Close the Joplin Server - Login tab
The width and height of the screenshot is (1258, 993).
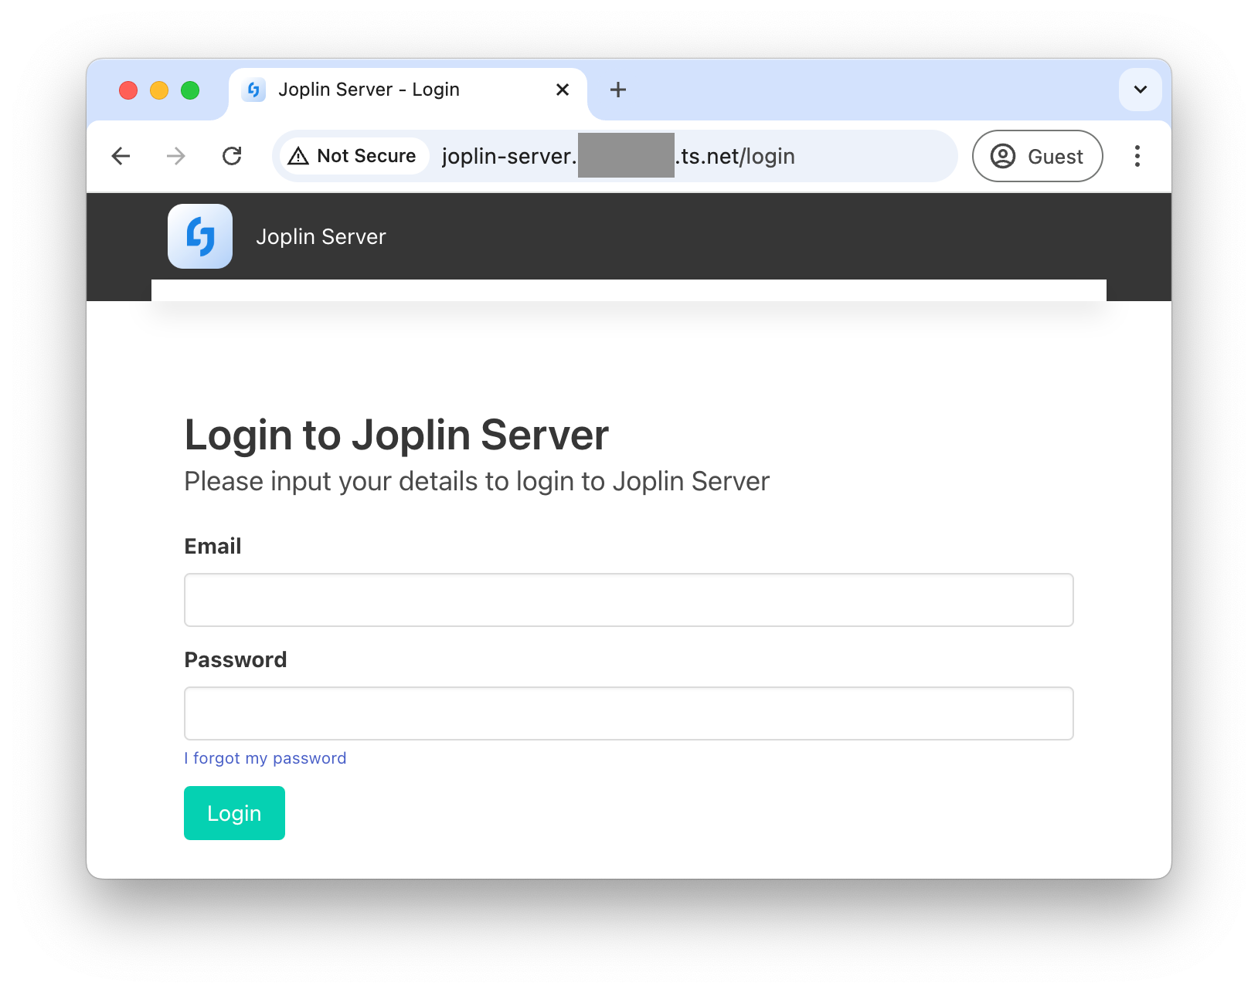(562, 90)
